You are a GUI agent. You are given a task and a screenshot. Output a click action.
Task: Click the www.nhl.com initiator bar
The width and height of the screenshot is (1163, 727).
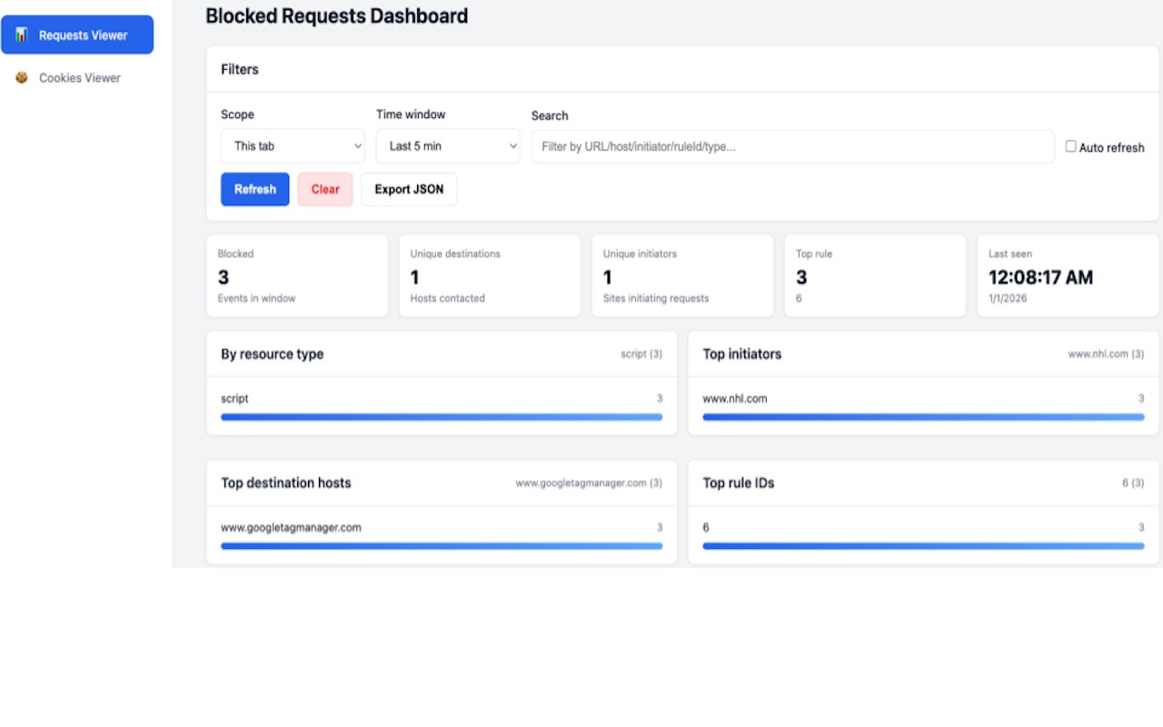pos(923,417)
